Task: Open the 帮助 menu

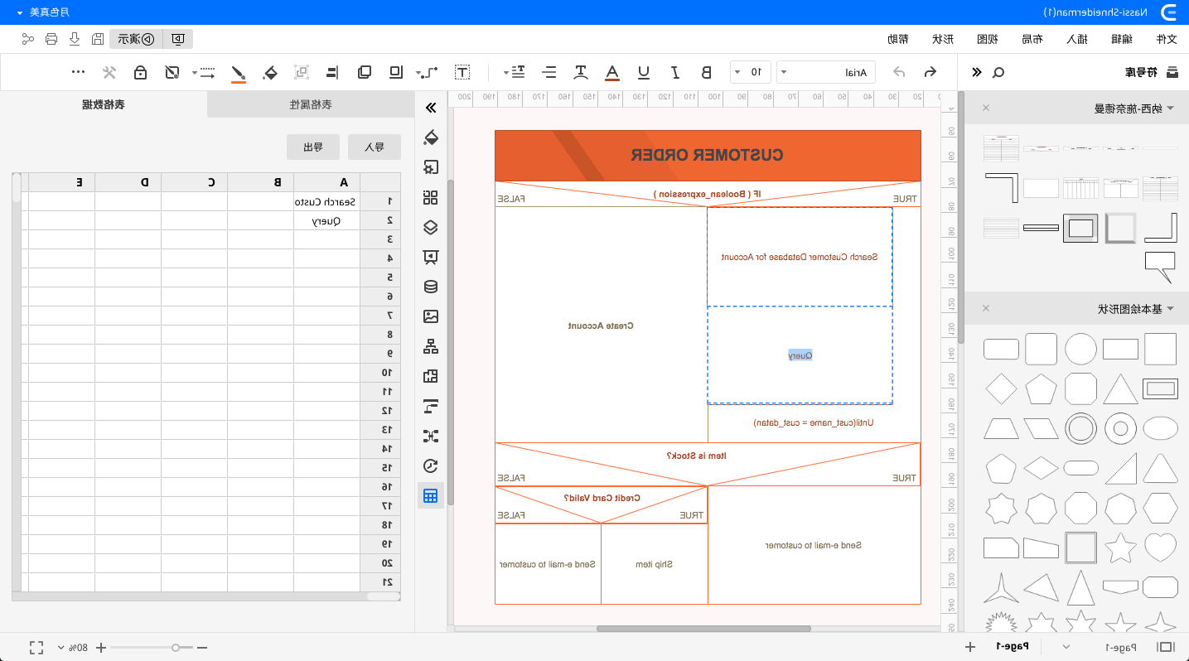Action: (897, 39)
